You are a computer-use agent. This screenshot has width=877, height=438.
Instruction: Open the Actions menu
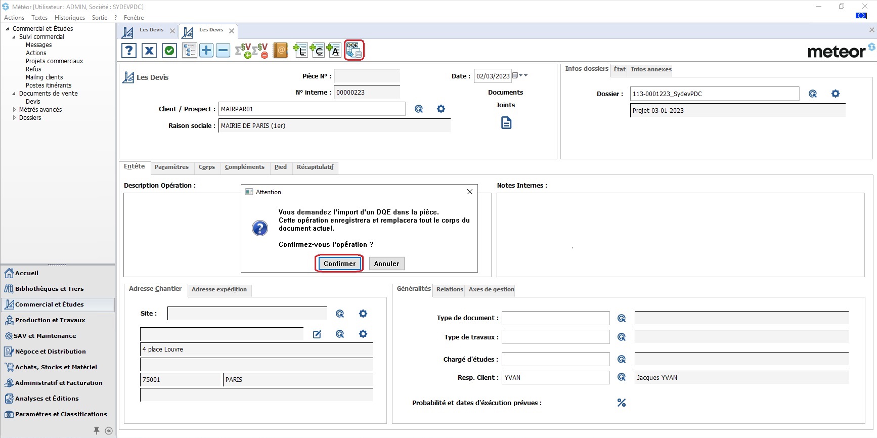[14, 18]
